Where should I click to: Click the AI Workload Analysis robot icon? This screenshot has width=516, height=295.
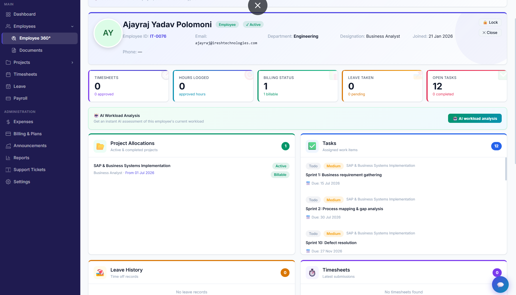(96, 116)
